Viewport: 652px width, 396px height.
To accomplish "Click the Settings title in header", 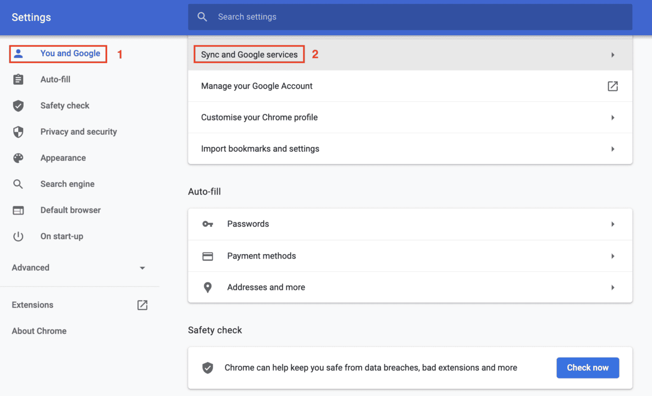I will [31, 17].
